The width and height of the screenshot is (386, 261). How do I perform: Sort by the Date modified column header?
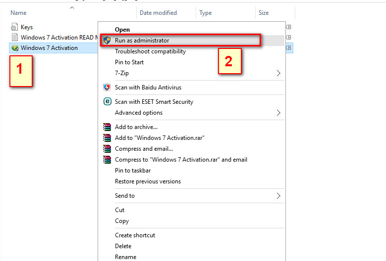point(158,13)
